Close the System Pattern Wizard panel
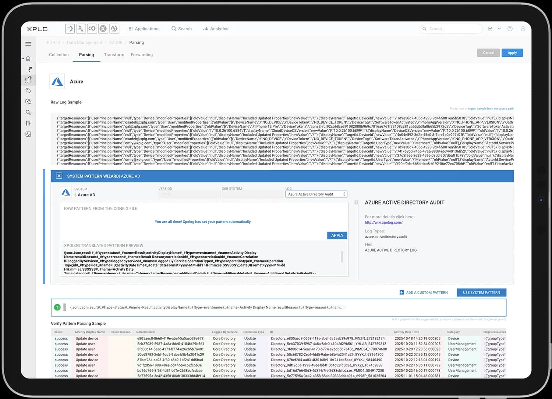552x399 pixels. [59, 176]
